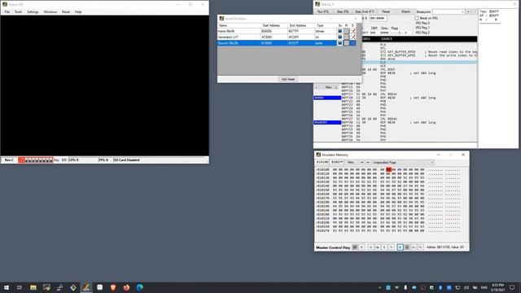Screen dimensions: 521x293
Task: Open Brave browser from the taskbar
Action: (113, 287)
